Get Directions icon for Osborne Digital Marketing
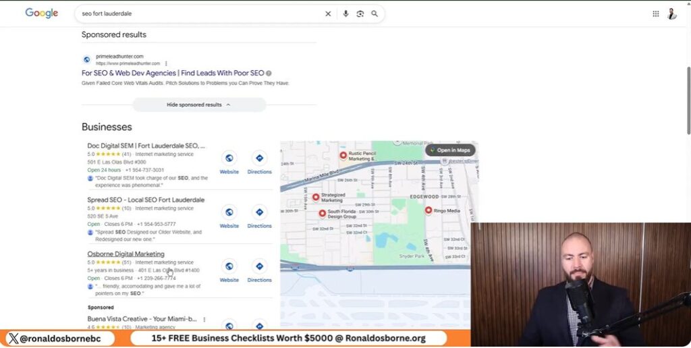Screen dimensions: 691x348 pyautogui.click(x=260, y=266)
